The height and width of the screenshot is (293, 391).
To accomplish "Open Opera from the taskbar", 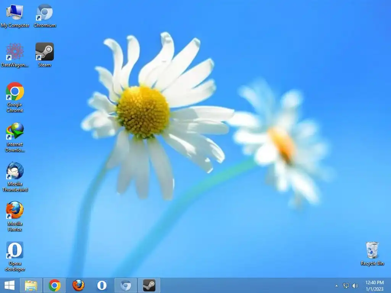I will pos(102,285).
